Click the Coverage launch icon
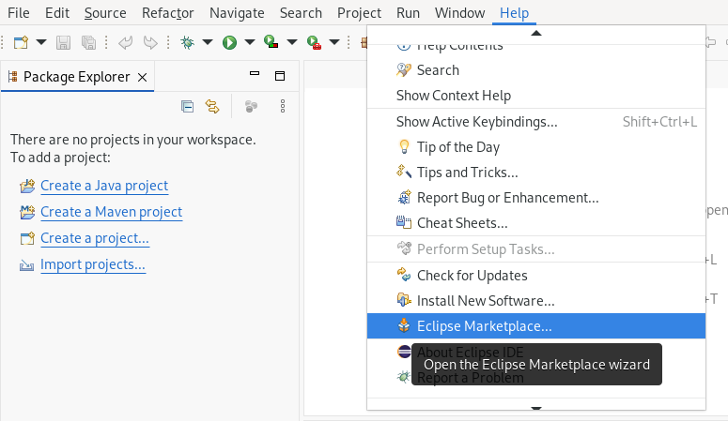This screenshot has height=421, width=728. pos(271,42)
